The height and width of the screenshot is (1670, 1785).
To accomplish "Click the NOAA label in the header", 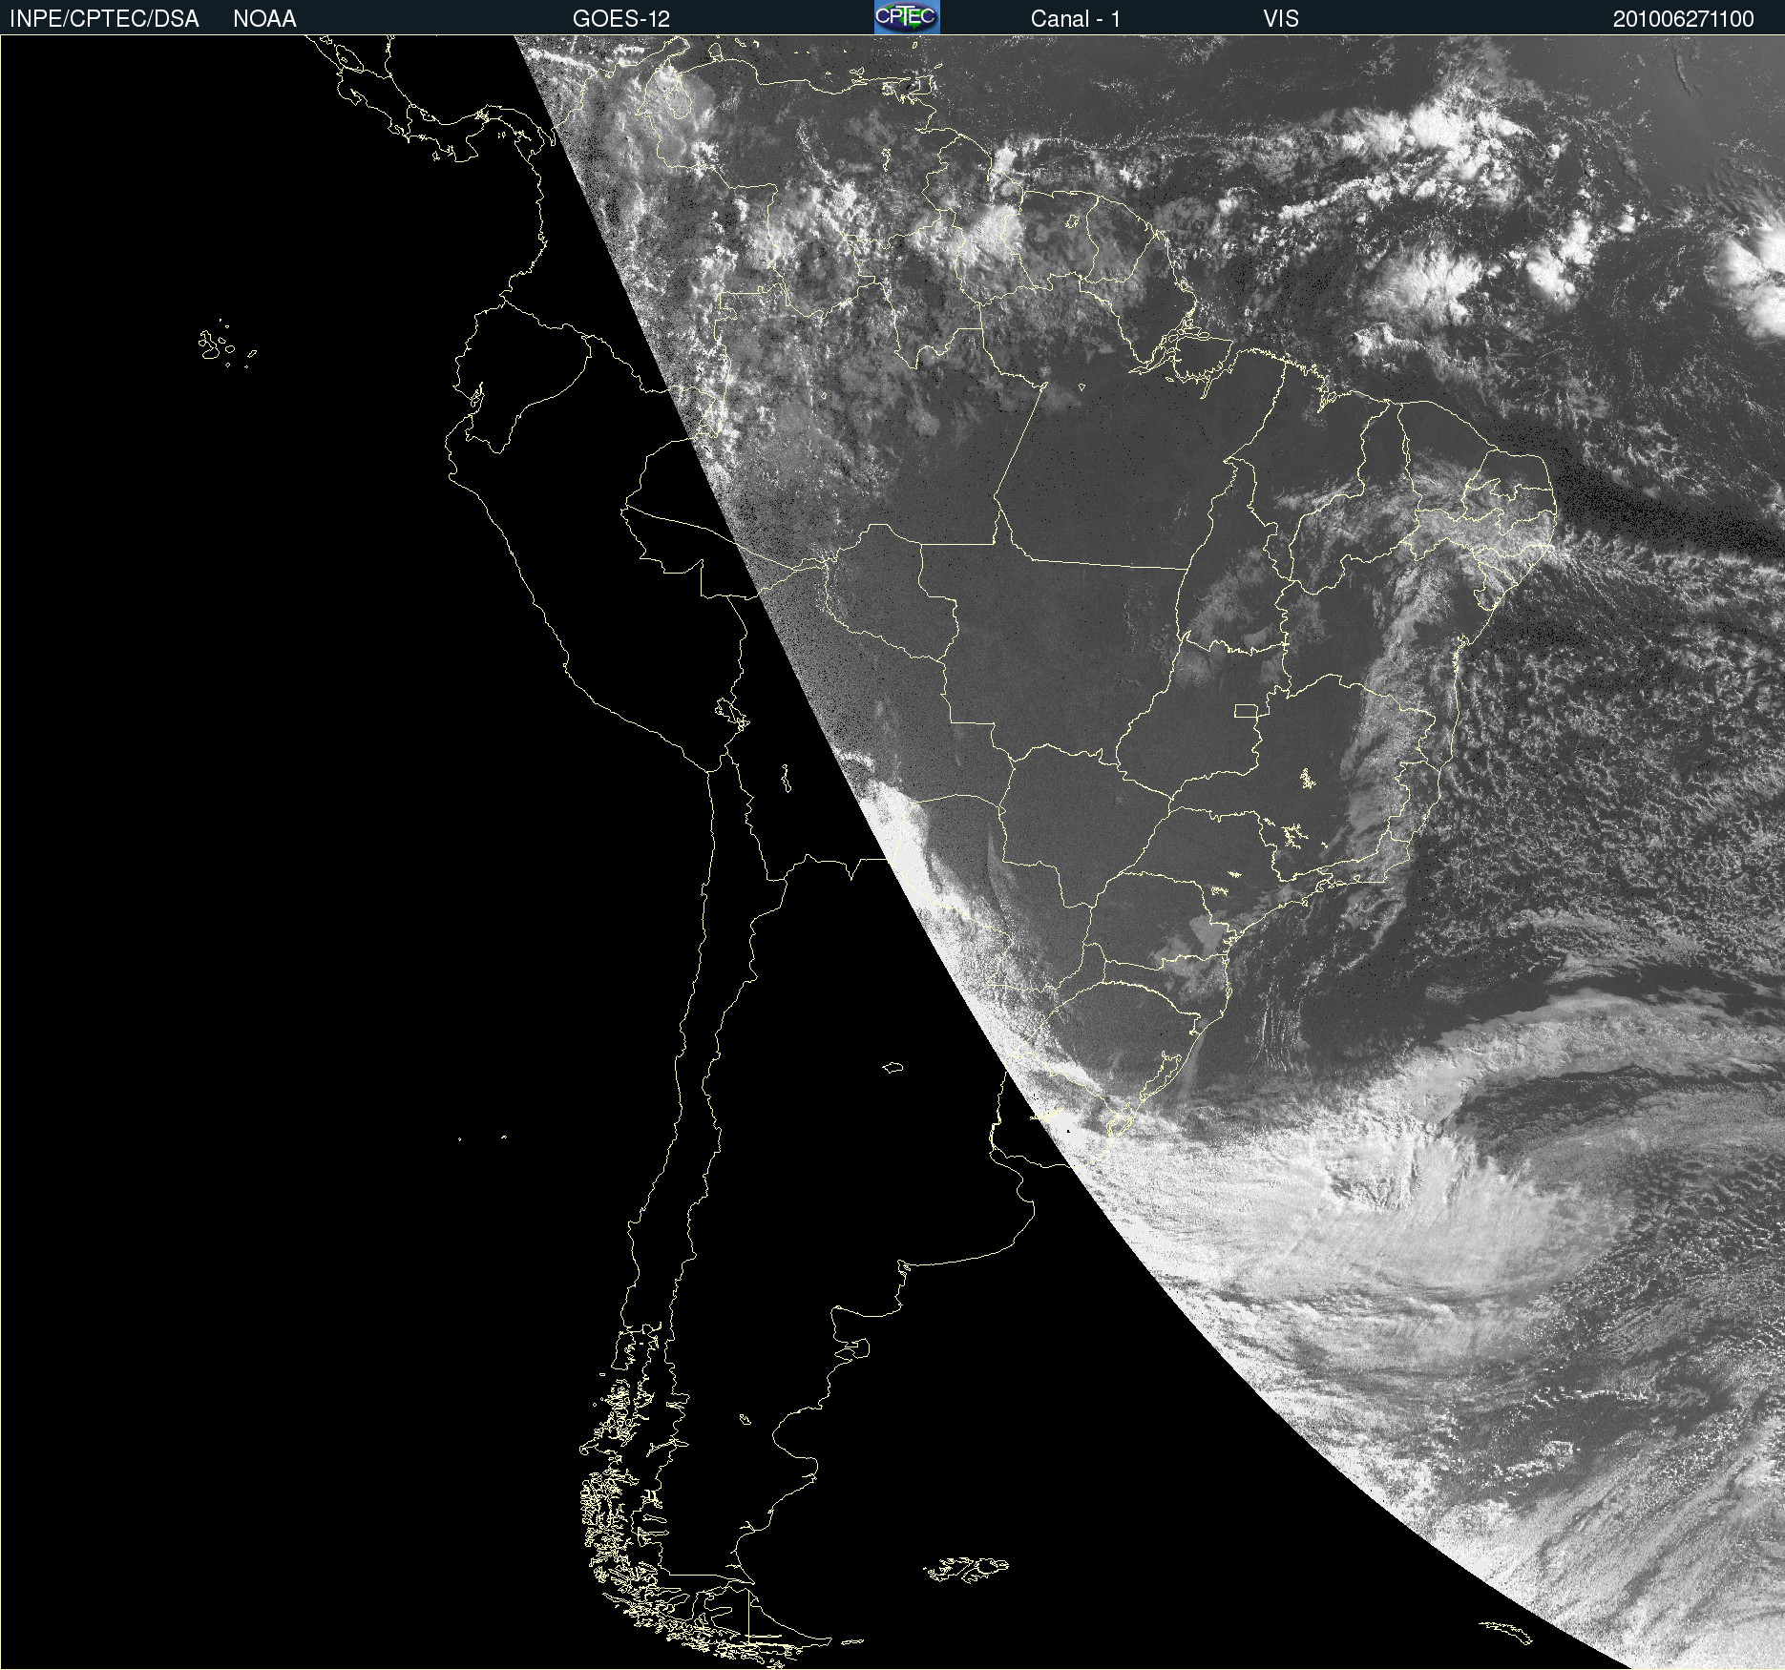I will click(264, 19).
